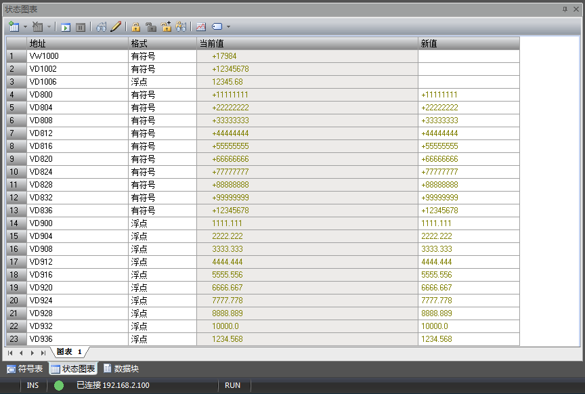Select the 图表 1 sheet tab
This screenshot has width=585, height=394.
coord(69,352)
